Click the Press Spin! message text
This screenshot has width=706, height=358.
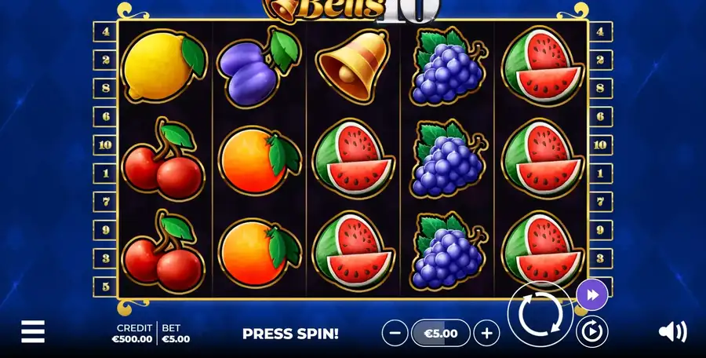click(x=290, y=334)
